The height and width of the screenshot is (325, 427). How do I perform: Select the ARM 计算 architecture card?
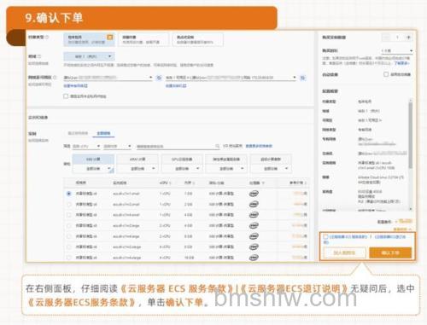point(137,160)
